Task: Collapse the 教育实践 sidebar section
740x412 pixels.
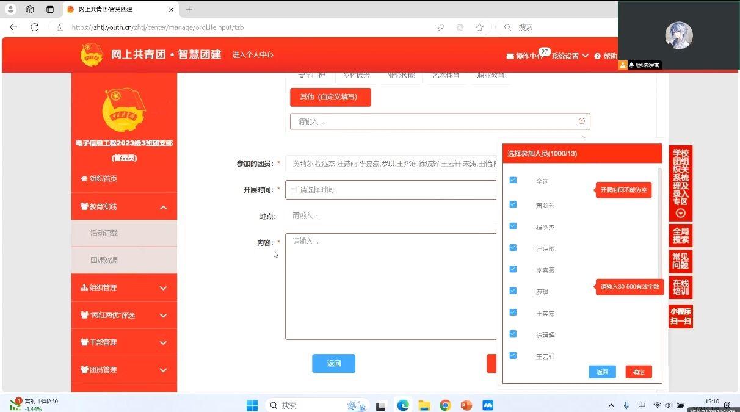Action: tap(163, 208)
